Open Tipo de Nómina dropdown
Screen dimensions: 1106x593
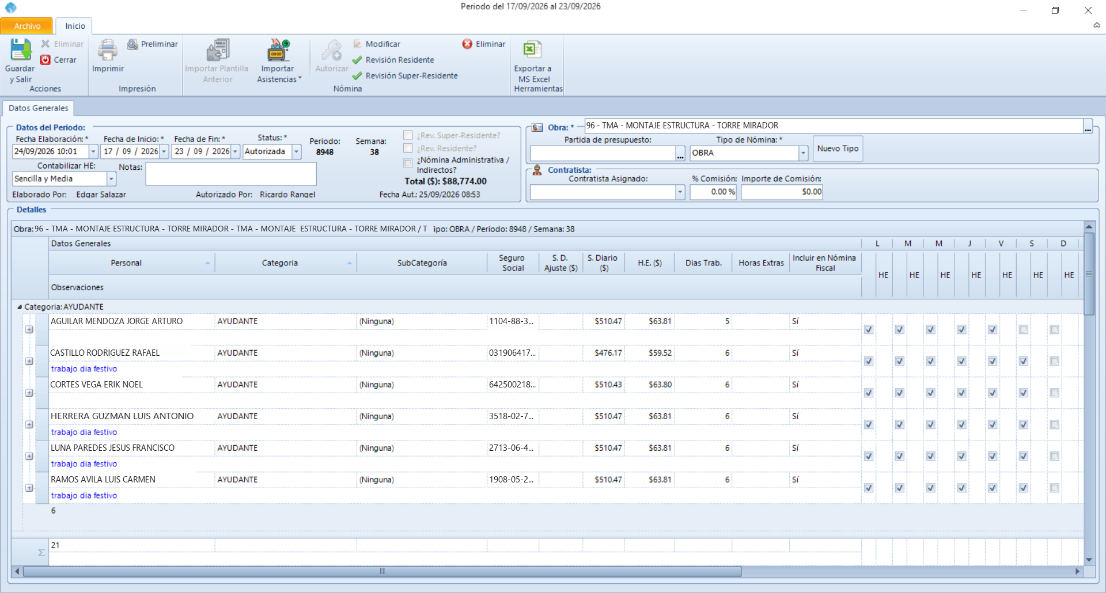(803, 153)
